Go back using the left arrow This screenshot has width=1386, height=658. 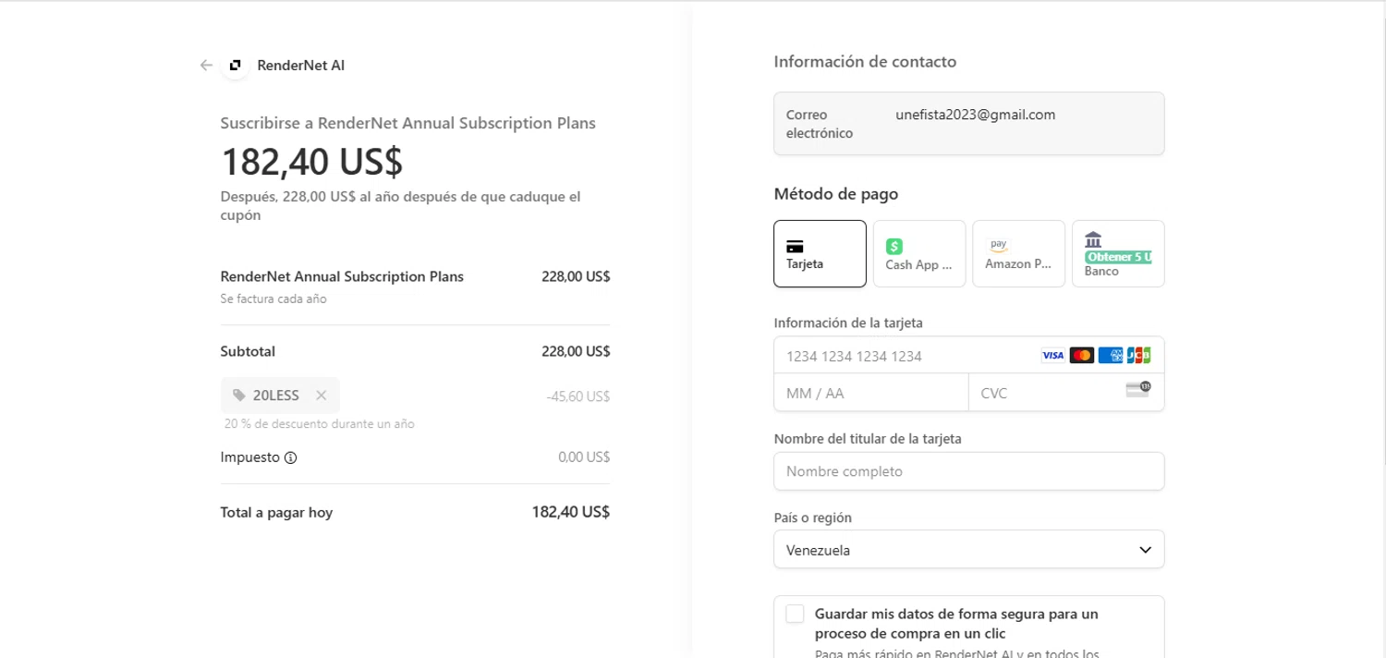[206, 66]
